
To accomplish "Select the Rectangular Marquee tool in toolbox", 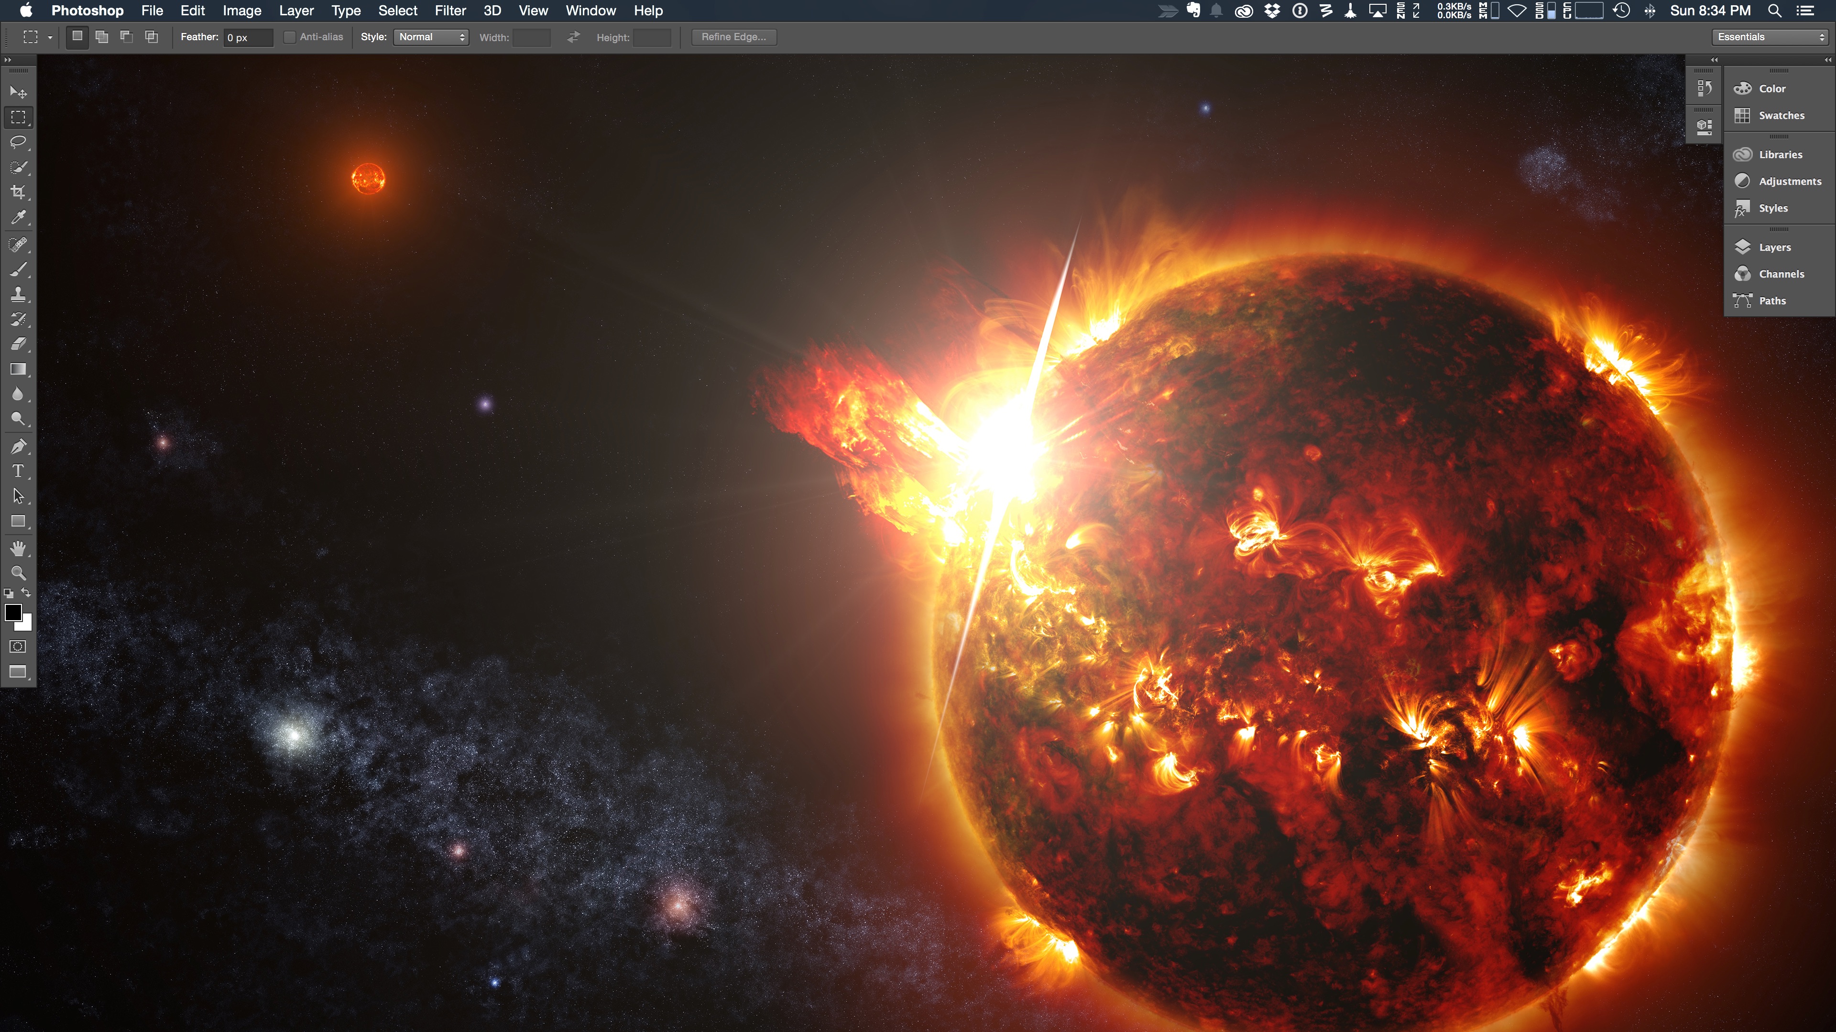I will tap(18, 117).
